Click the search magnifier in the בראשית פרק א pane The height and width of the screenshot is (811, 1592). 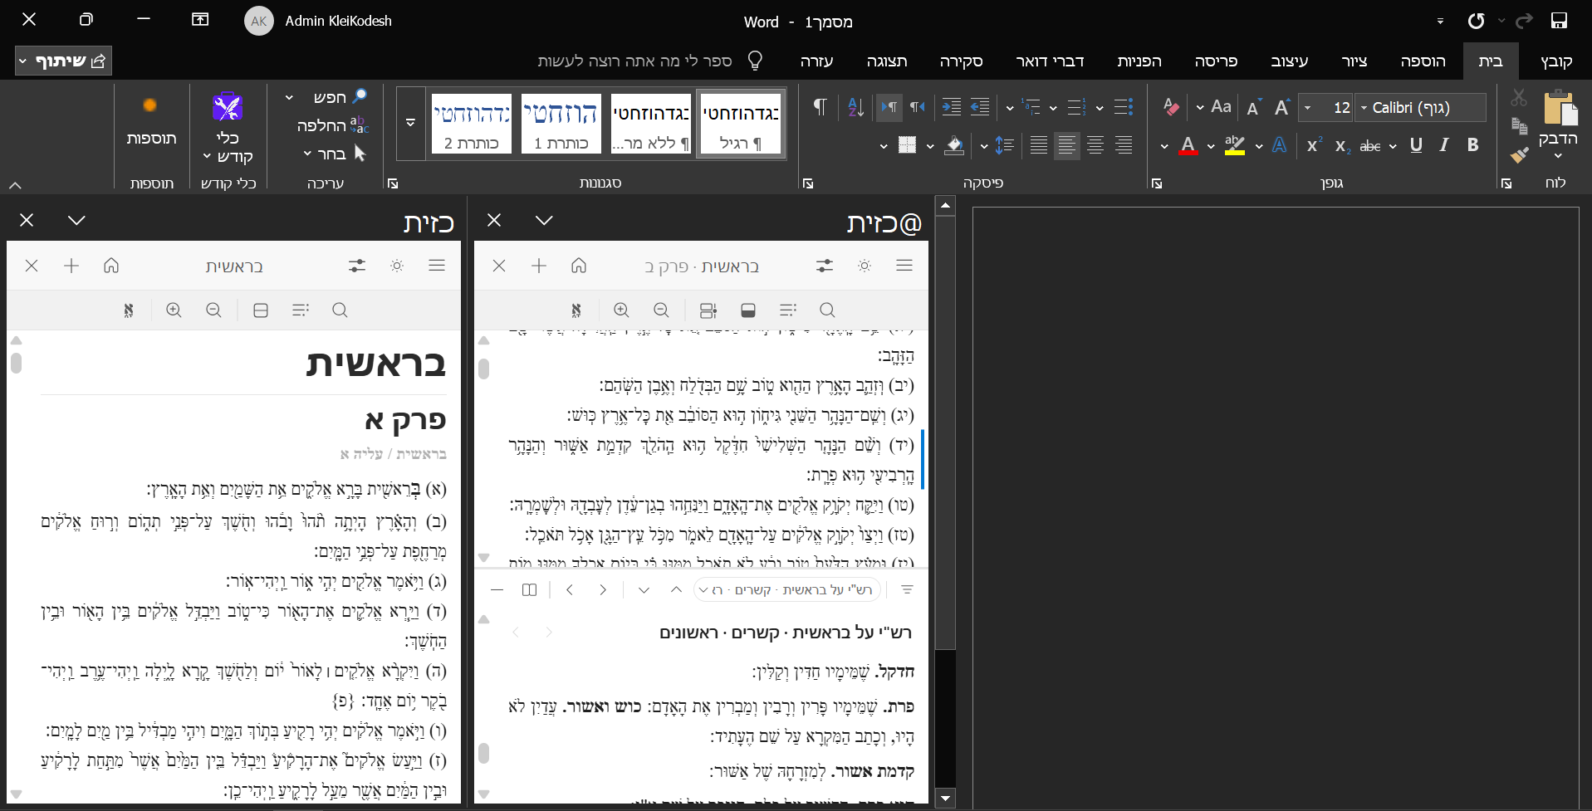[340, 310]
